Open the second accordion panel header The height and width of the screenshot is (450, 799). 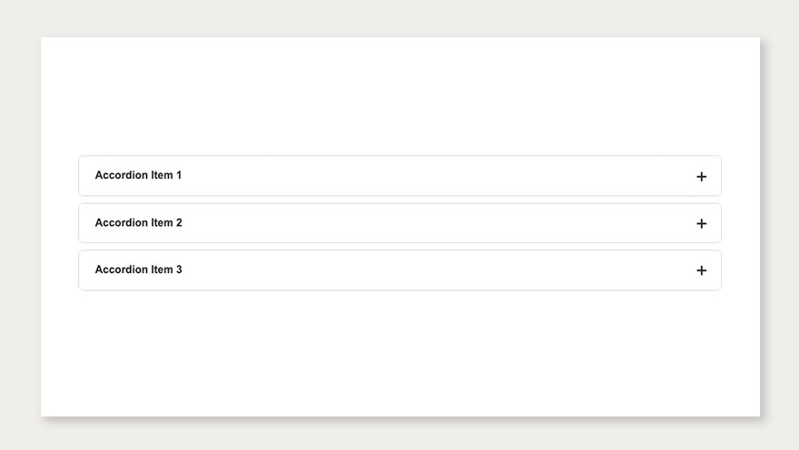[399, 223]
